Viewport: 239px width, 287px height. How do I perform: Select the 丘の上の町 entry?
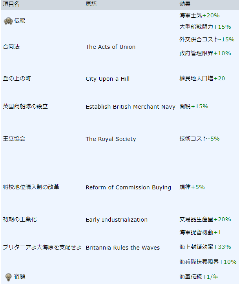click(x=17, y=78)
